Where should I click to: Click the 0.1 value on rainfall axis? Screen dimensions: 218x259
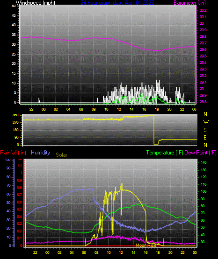20,238
